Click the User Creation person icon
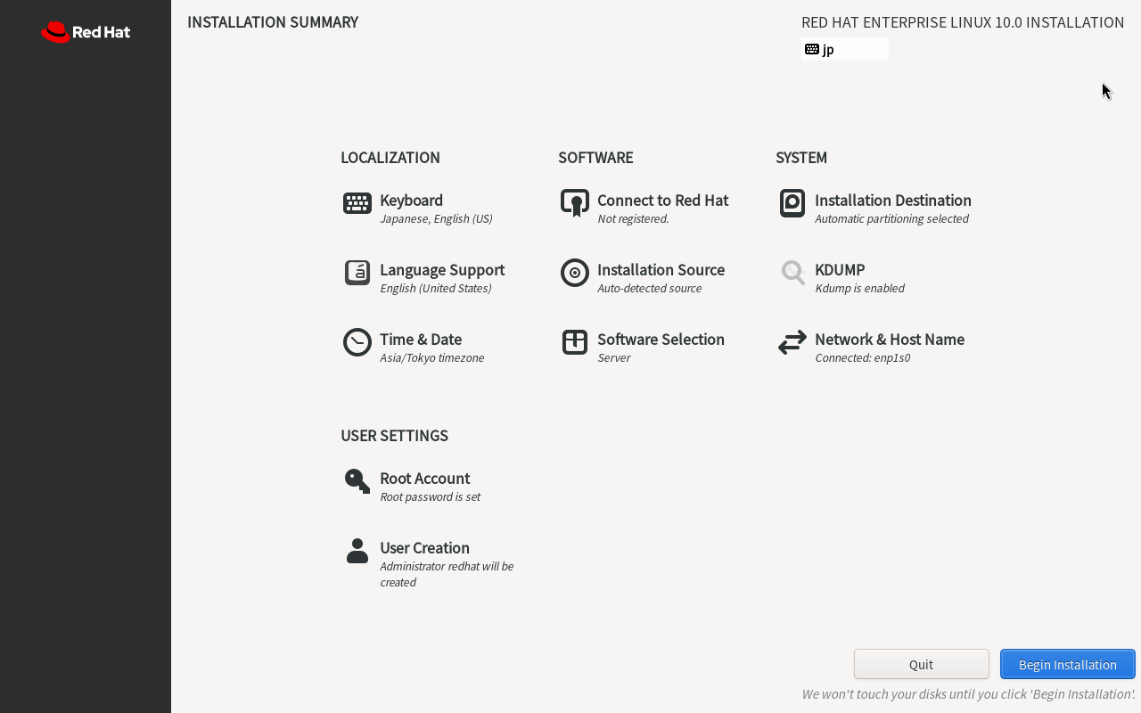Screen dimensions: 1141x713 (357, 551)
